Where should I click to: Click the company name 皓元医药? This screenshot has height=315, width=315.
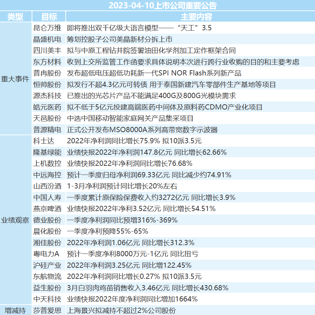[47, 107]
